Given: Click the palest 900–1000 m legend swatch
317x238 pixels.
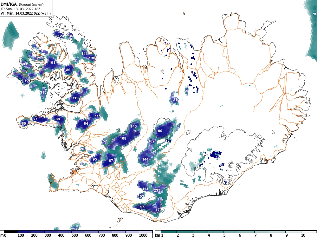Looking at the screenshot, I should coord(132,232).
